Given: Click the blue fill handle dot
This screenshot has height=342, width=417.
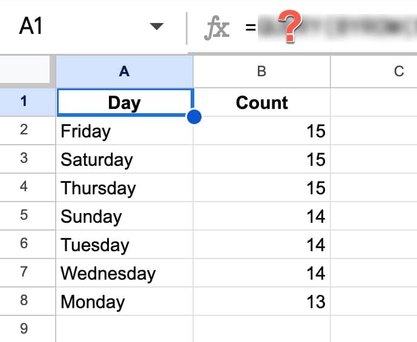Looking at the screenshot, I should pos(194,117).
